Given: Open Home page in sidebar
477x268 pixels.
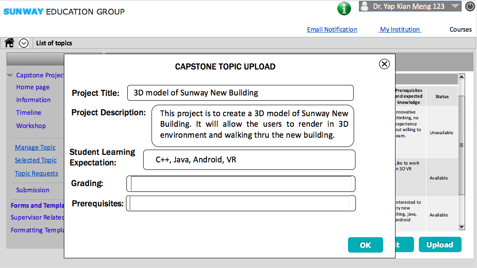Looking at the screenshot, I should (33, 87).
